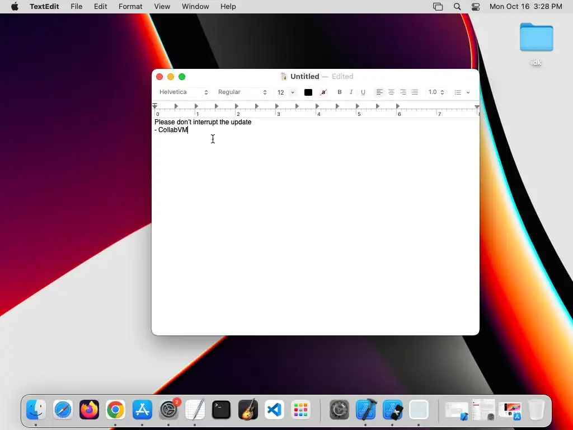
Task: Click the document icon in the title bar
Action: coord(284,76)
